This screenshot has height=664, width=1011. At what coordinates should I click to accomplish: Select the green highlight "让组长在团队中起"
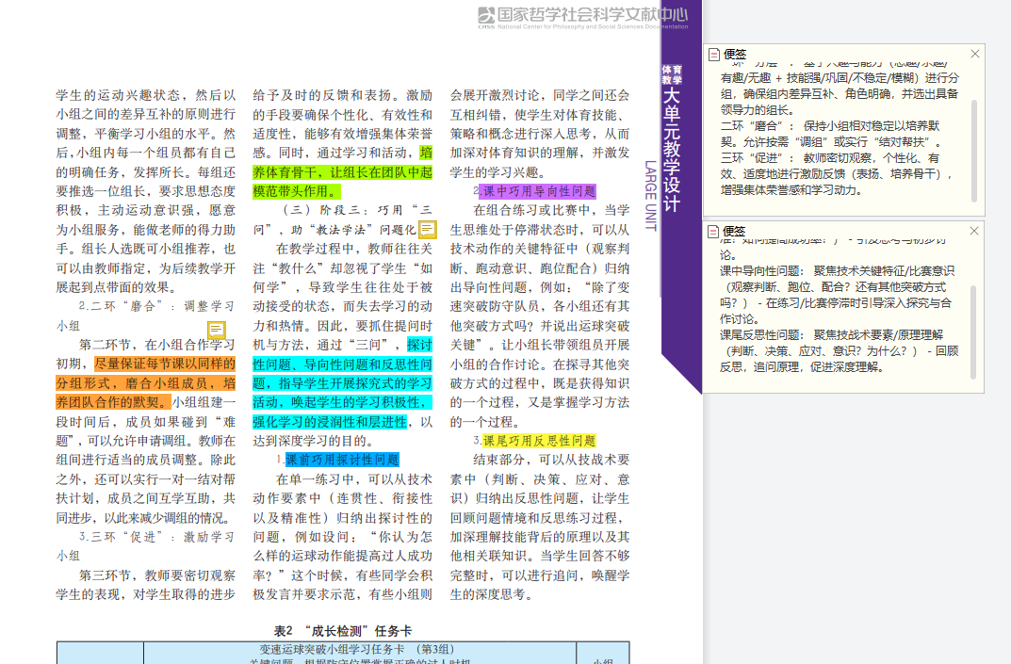[x=381, y=172]
